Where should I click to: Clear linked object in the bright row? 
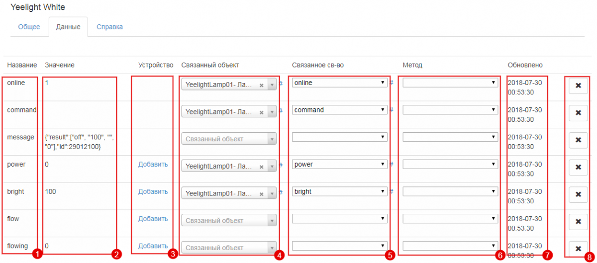coord(262,193)
